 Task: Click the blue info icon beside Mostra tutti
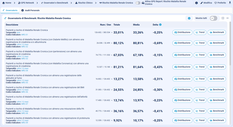189,18
